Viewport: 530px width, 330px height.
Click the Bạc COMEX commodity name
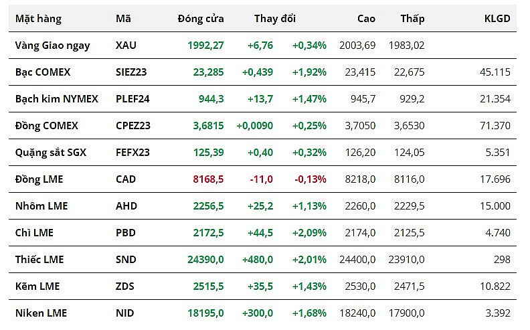(x=42, y=72)
